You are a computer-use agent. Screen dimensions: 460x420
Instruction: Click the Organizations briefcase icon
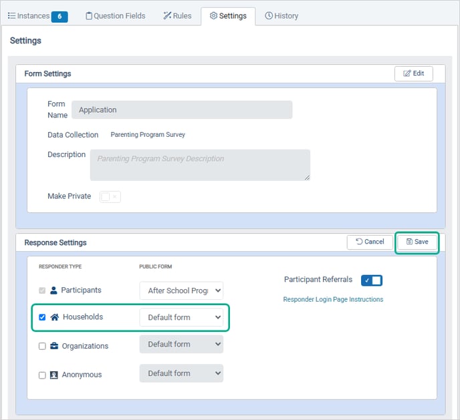54,346
